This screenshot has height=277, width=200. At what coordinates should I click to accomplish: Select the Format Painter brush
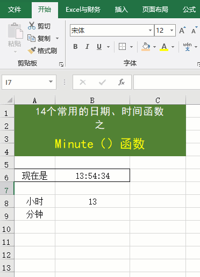[42, 50]
